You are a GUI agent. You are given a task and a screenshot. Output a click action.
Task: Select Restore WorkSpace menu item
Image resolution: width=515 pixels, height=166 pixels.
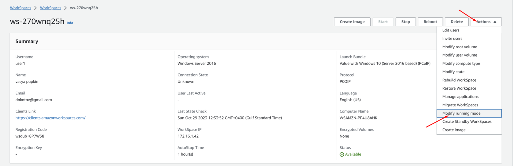pyautogui.click(x=469, y=88)
